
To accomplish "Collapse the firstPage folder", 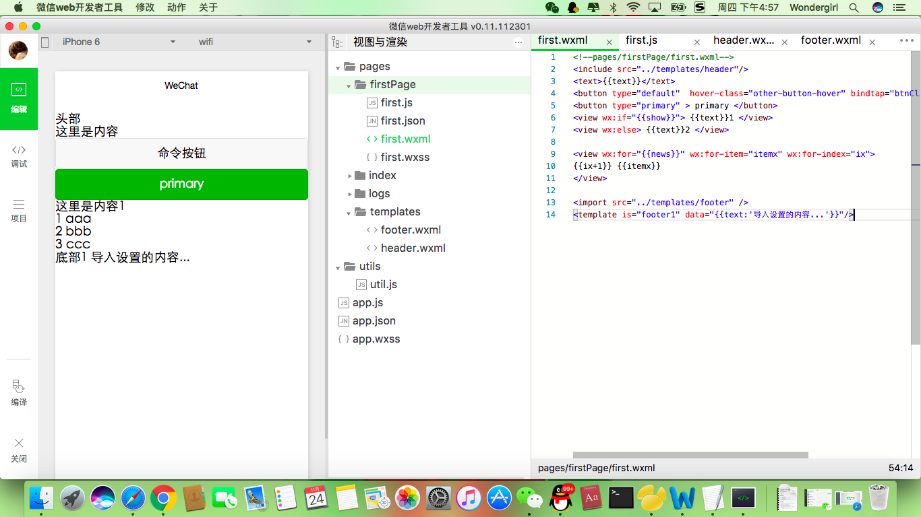I will tap(349, 85).
